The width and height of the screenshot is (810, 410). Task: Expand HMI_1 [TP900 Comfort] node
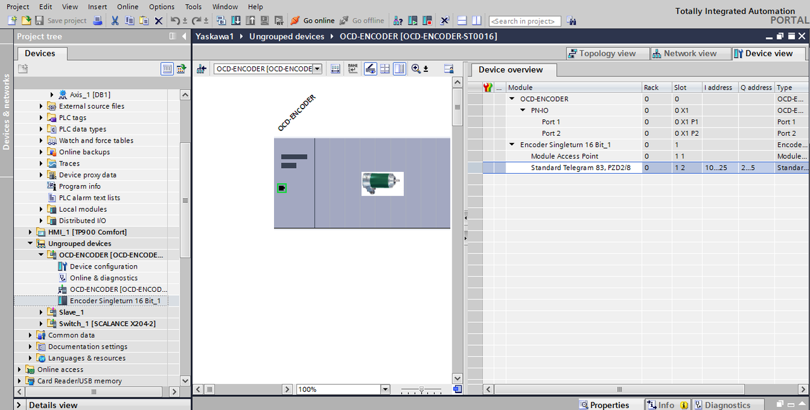point(30,232)
